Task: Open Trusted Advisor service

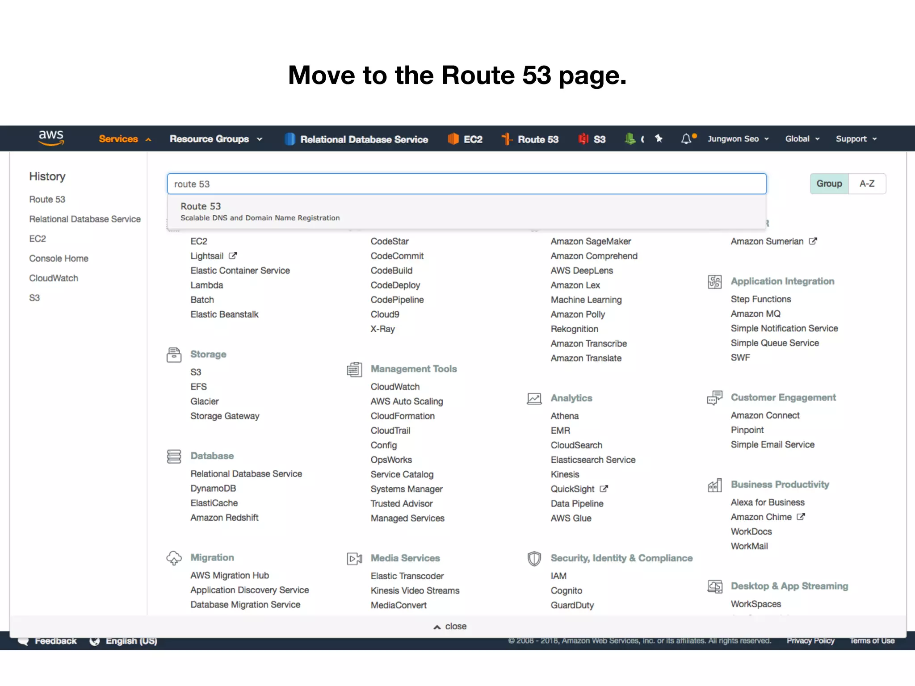Action: [x=402, y=504]
